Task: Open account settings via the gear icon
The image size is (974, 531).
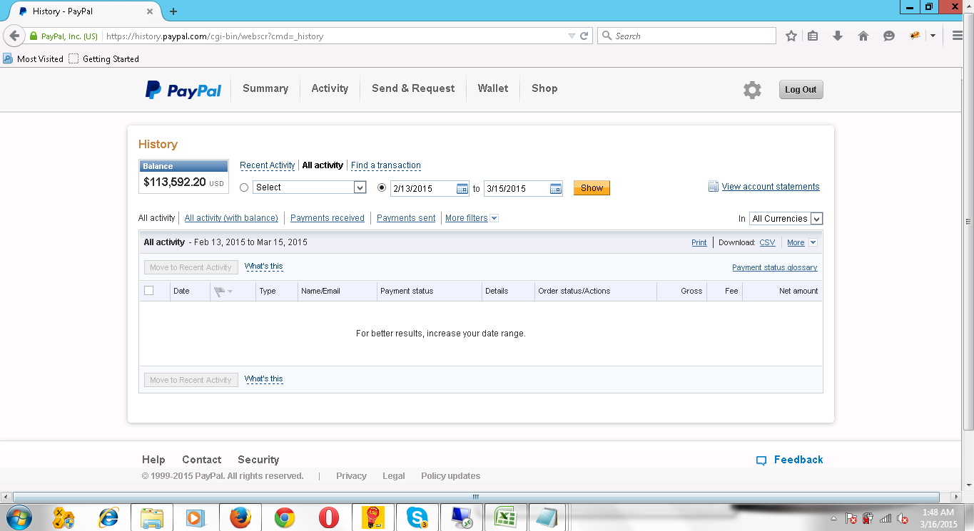Action: (x=752, y=90)
